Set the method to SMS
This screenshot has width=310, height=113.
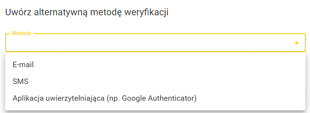point(155,81)
